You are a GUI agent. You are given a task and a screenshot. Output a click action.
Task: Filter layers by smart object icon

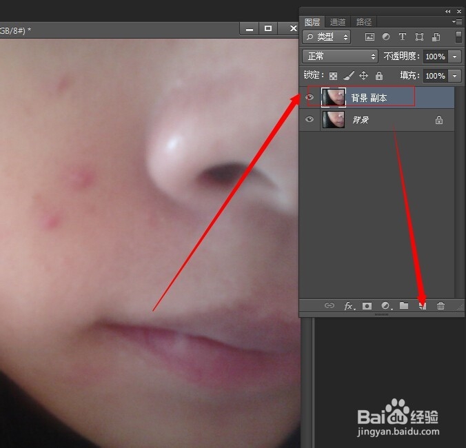click(436, 37)
